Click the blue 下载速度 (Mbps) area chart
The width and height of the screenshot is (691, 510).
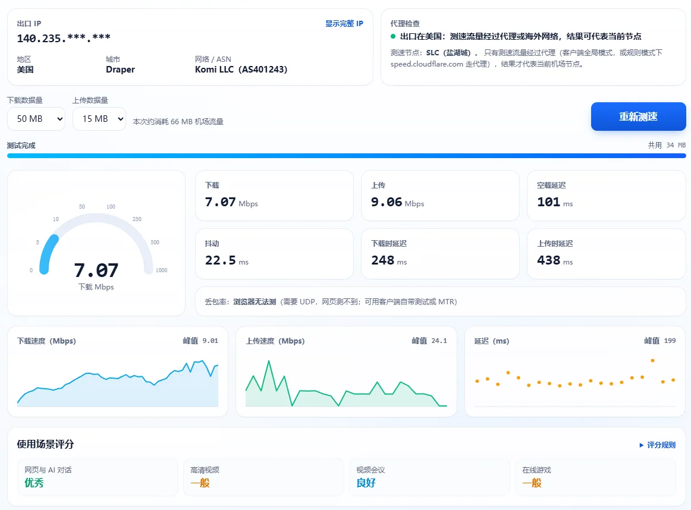[x=118, y=383]
